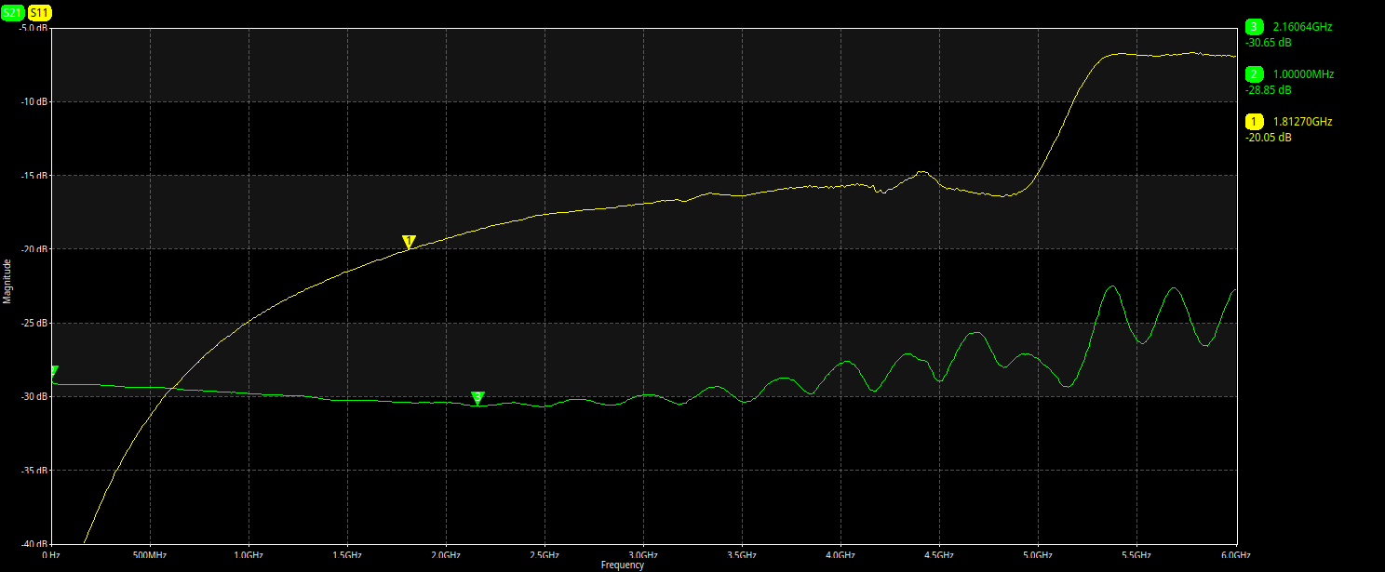
Task: Click the 1.00000MHz marker readout
Action: click(x=1303, y=74)
